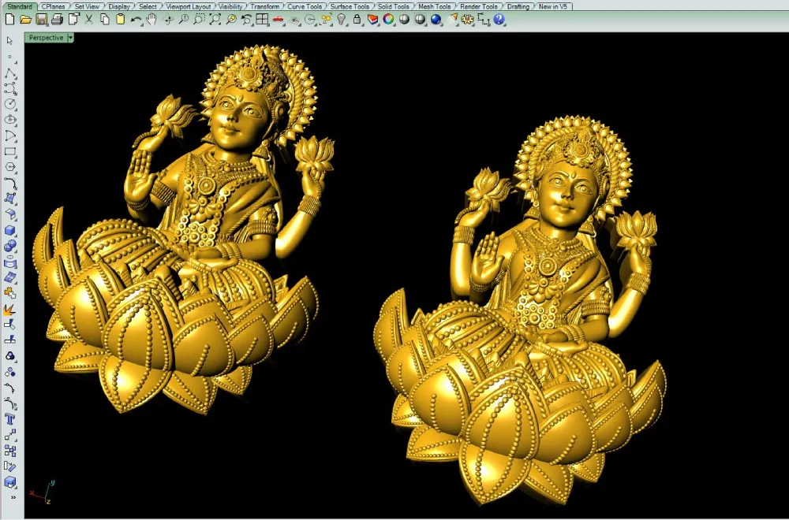Click the Spotlight cone icon
This screenshot has width=789, height=520.
coord(453,20)
